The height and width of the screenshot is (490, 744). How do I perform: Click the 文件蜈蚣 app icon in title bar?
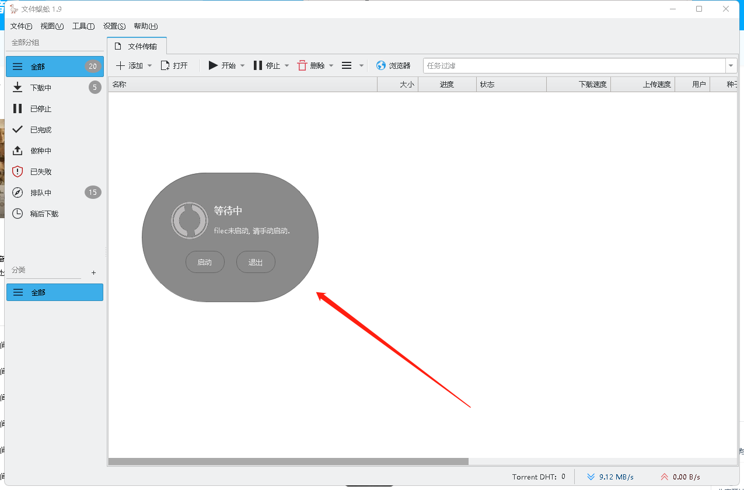coord(14,9)
